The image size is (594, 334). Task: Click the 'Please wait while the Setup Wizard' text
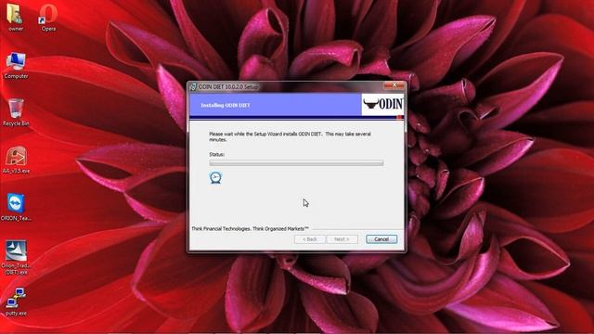[x=290, y=136]
